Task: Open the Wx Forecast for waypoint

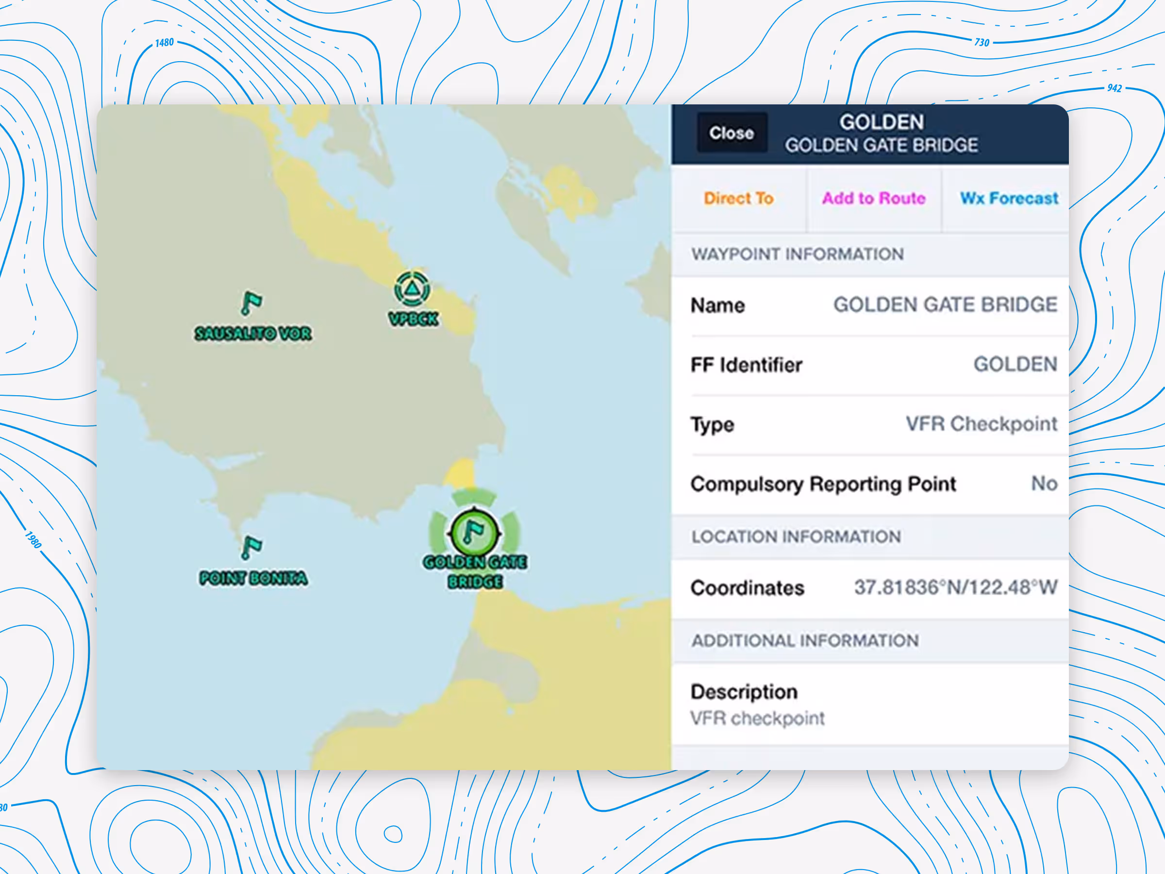Action: coord(1008,198)
